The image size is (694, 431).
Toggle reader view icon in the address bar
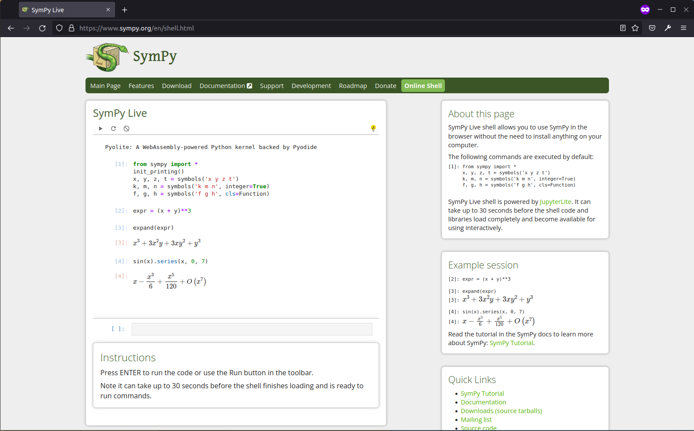pyautogui.click(x=623, y=28)
